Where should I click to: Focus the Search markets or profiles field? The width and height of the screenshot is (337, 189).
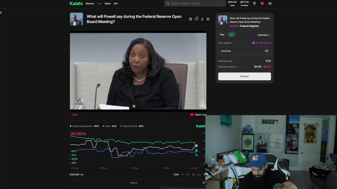195,4
